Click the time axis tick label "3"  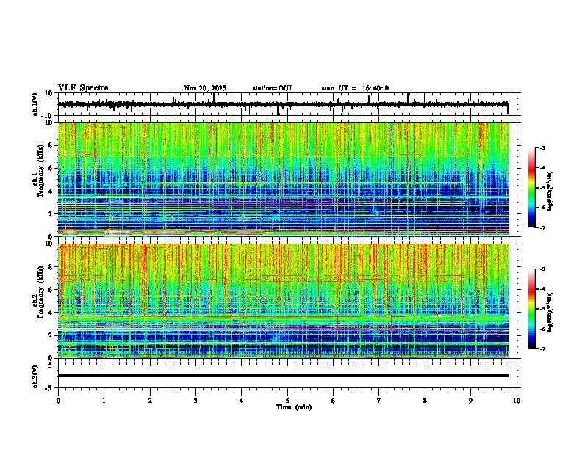[195, 401]
